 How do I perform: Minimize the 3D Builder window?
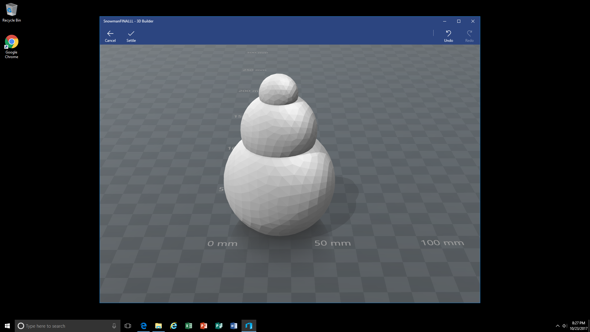[444, 21]
